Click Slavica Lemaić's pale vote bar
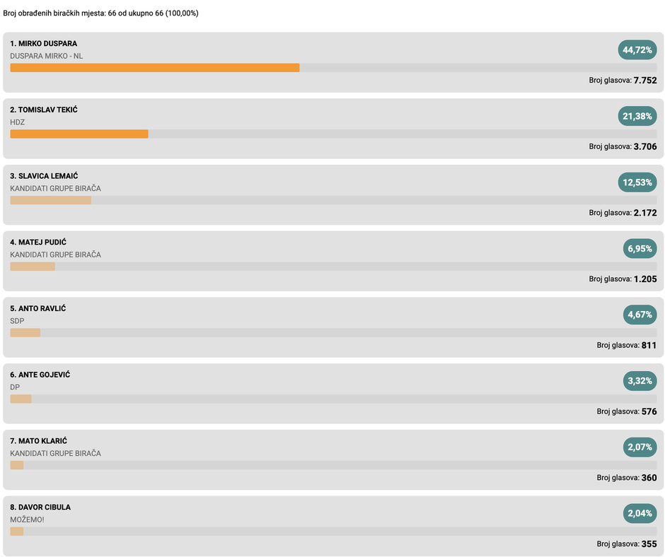665x557 pixels. tap(50, 200)
